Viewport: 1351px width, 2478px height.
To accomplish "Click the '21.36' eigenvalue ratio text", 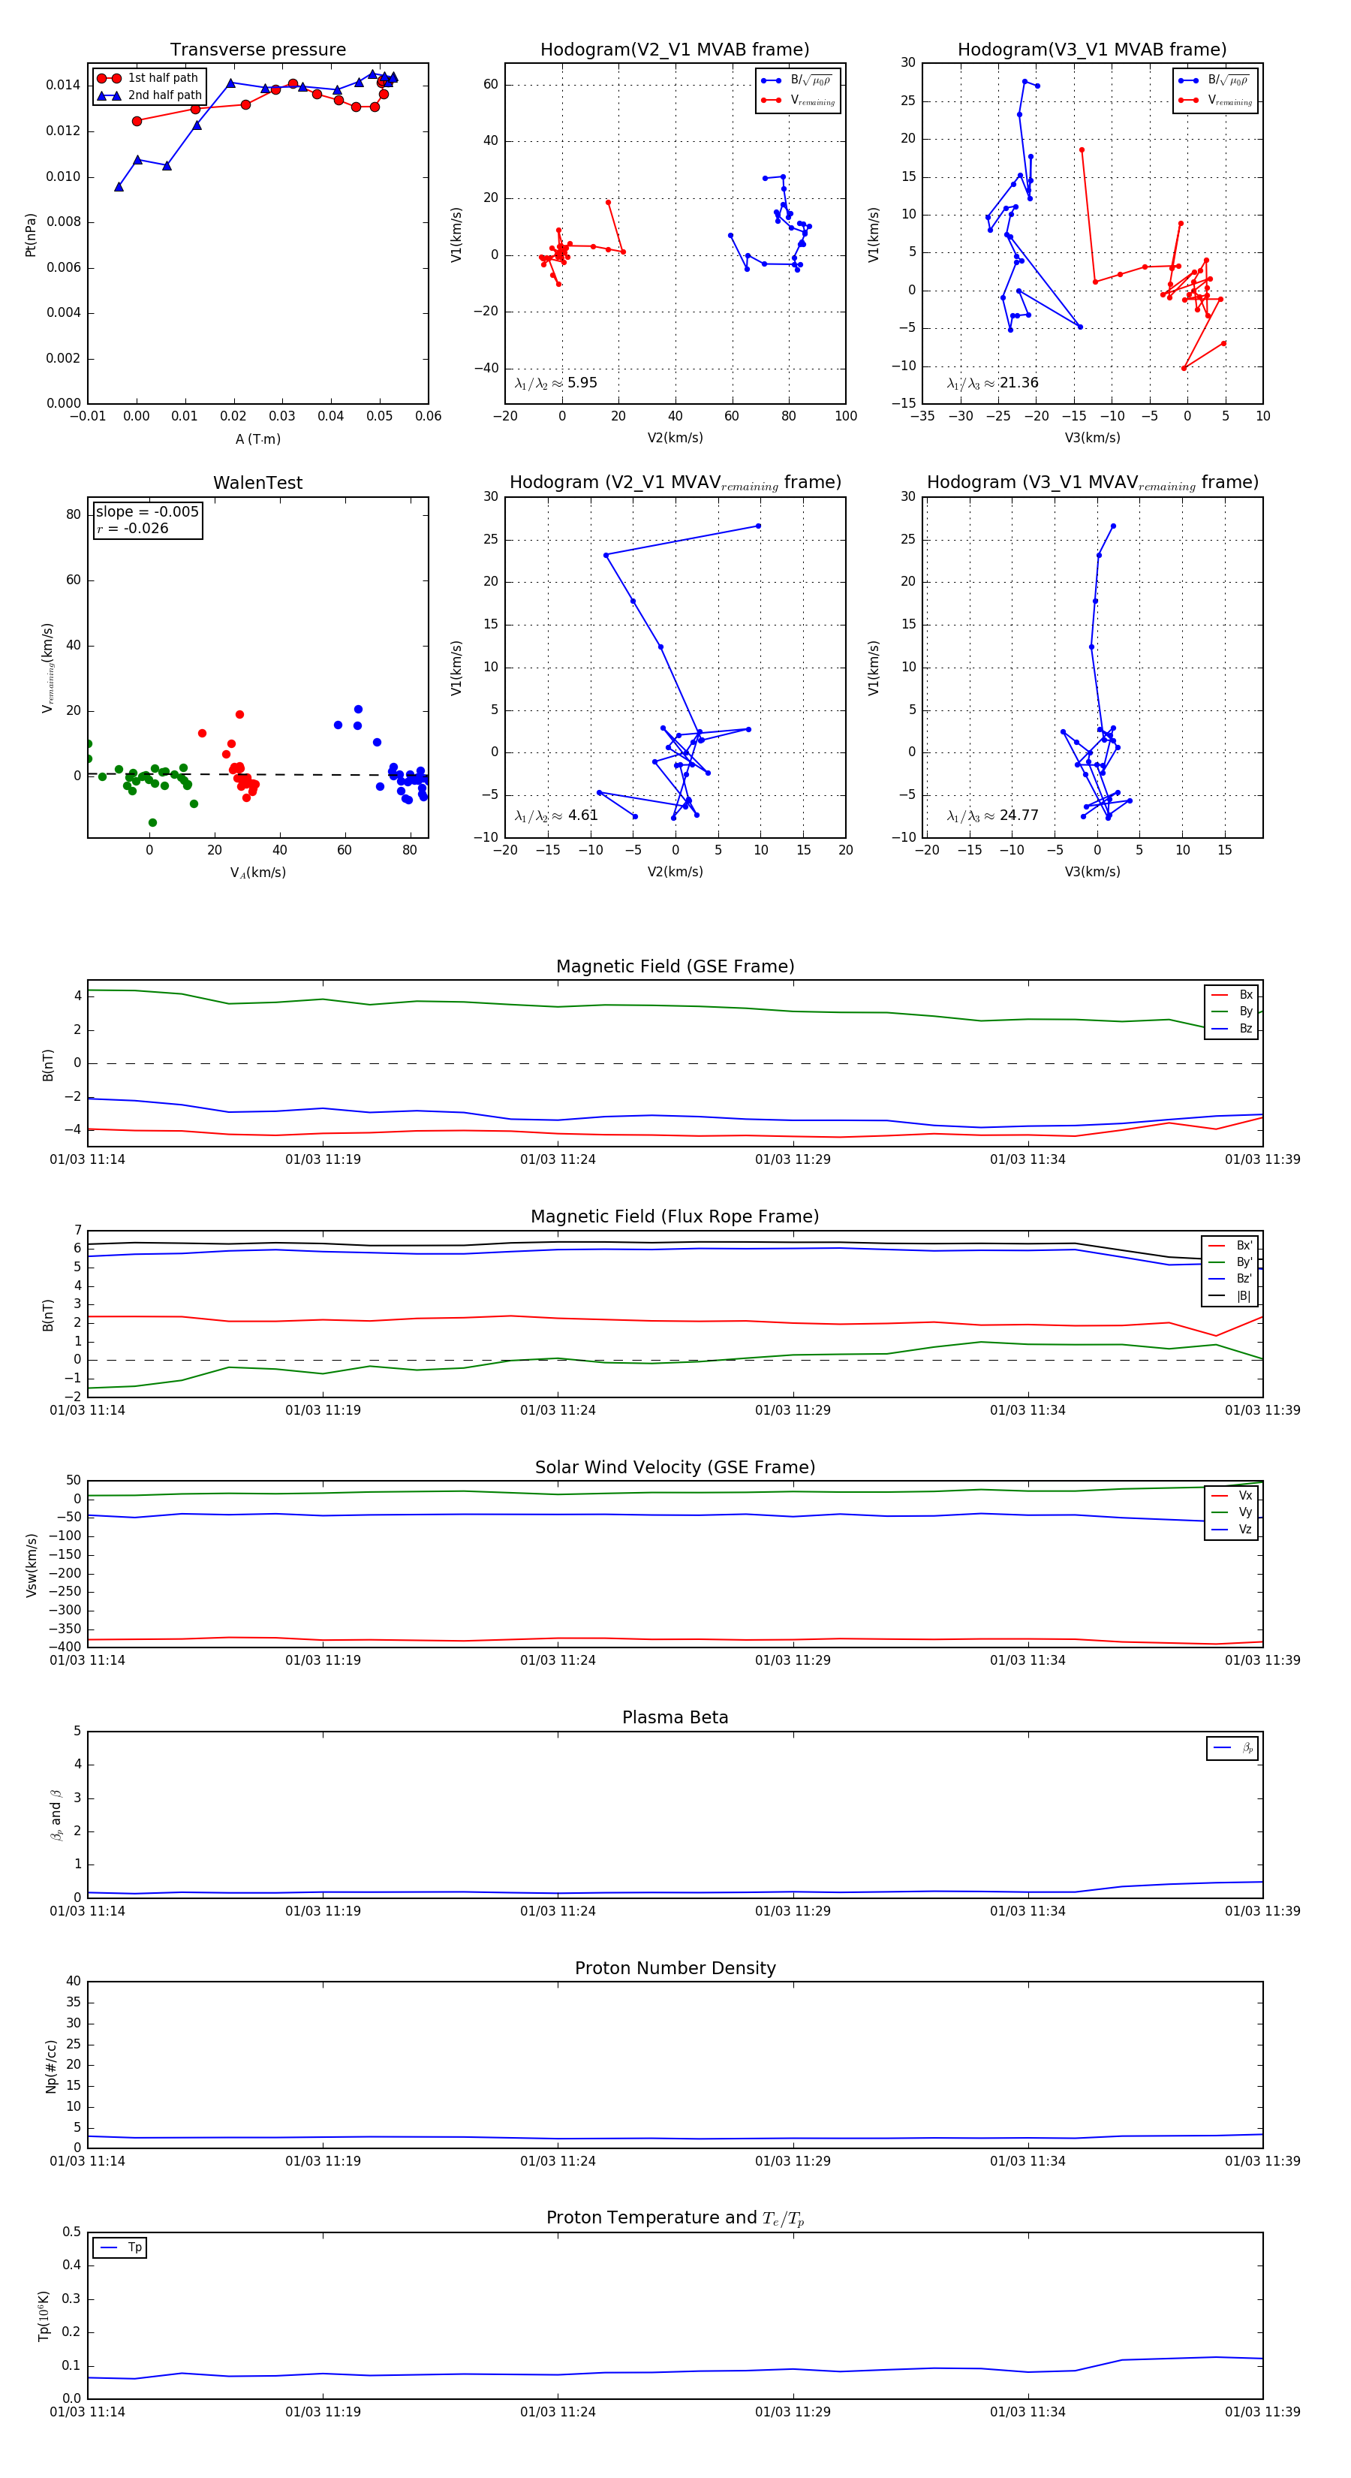I will (x=1019, y=383).
